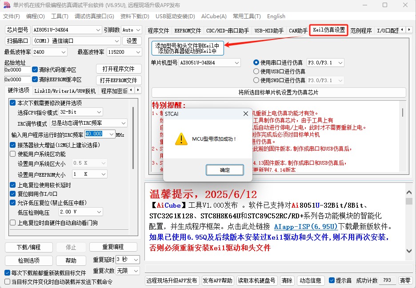Click the 扫描串口 button
The width and height of the screenshot is (416, 288).
pos(17,41)
